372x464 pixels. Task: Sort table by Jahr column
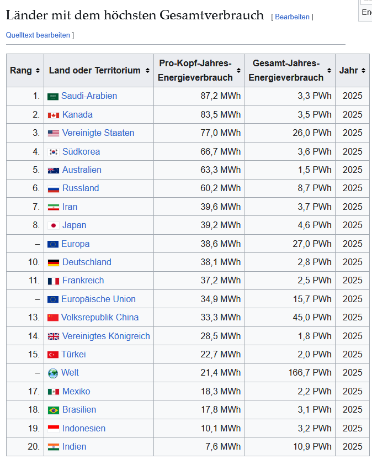363,71
